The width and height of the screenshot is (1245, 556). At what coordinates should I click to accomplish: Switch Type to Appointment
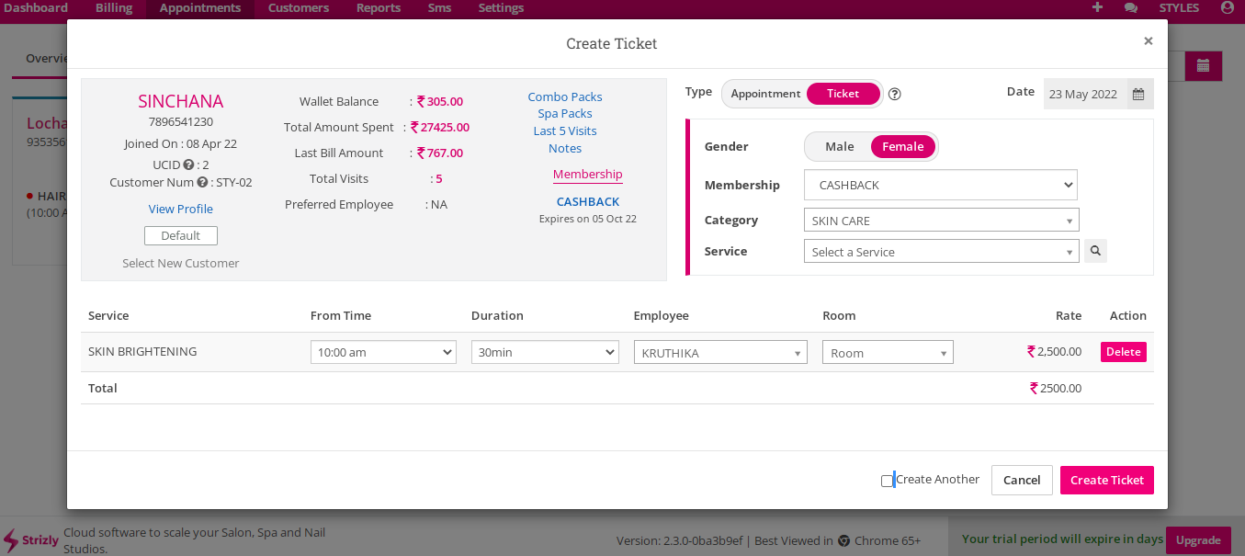[x=765, y=94]
